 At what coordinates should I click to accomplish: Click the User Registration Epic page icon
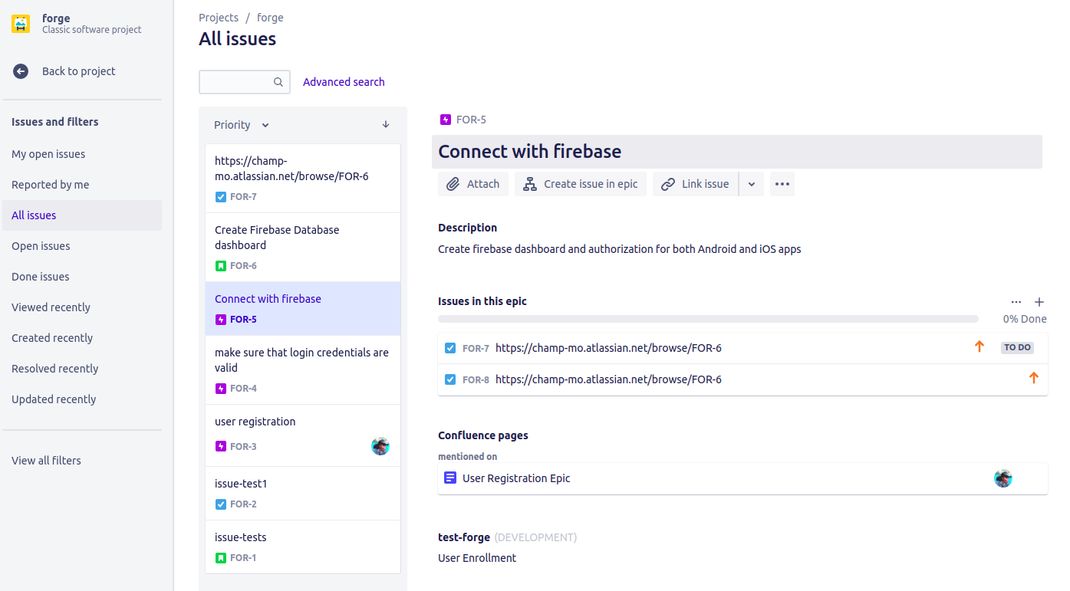point(450,478)
